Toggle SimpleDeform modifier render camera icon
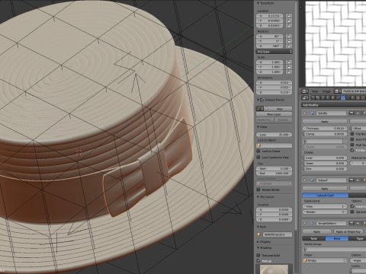The height and width of the screenshot is (274, 366). pos(352,223)
